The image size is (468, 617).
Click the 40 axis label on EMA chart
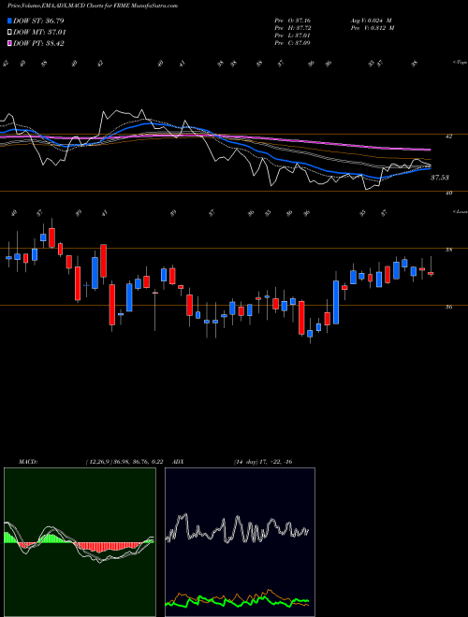[x=448, y=193]
